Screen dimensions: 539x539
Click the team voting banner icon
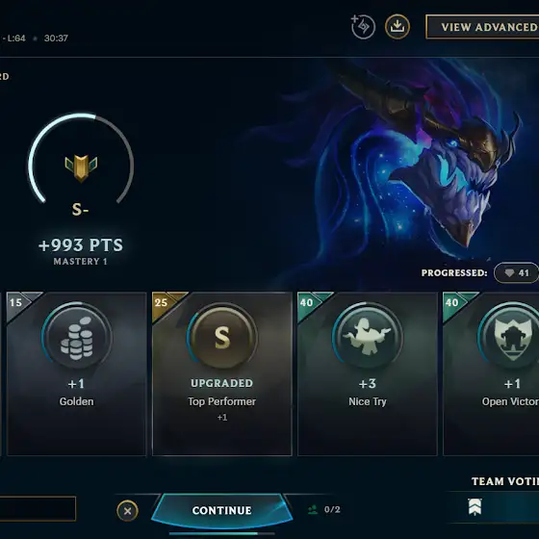click(x=475, y=506)
